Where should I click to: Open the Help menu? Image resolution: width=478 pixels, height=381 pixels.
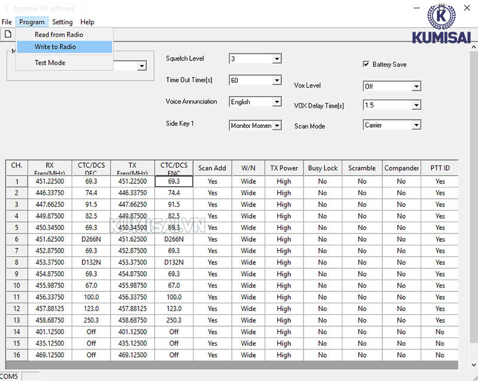pyautogui.click(x=87, y=22)
